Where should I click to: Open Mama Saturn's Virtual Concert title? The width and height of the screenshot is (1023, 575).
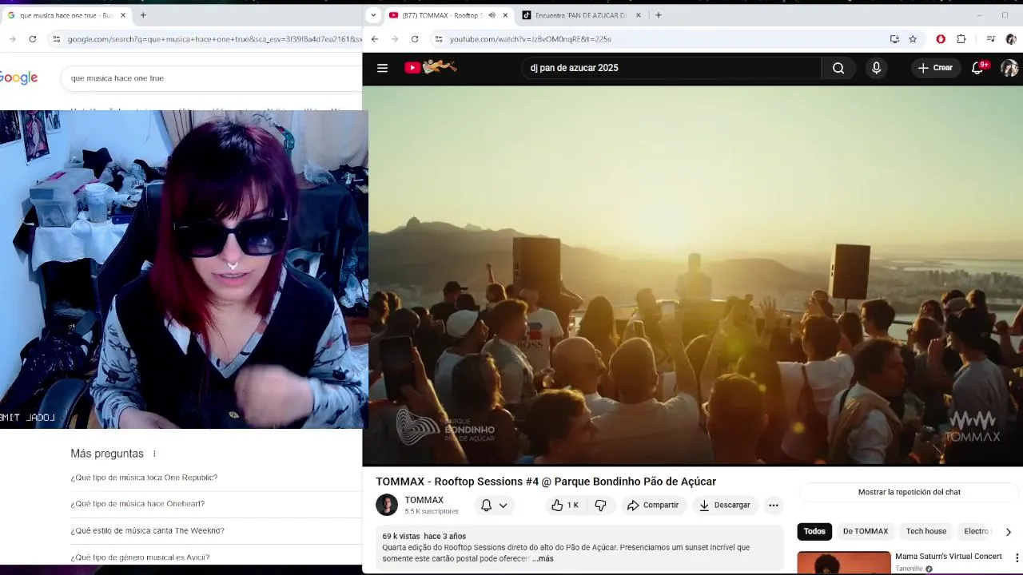(949, 557)
